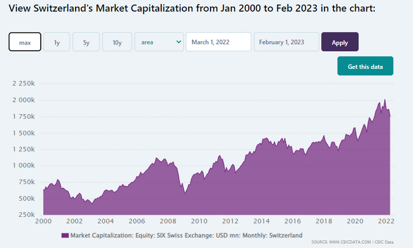Click the Get this data button
This screenshot has width=413, height=248.
[x=365, y=67]
